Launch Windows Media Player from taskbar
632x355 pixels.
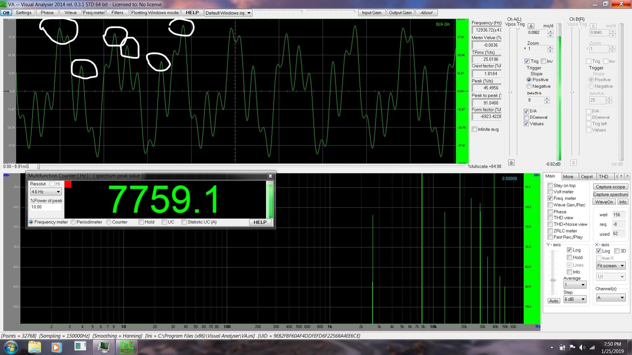[x=56, y=347]
